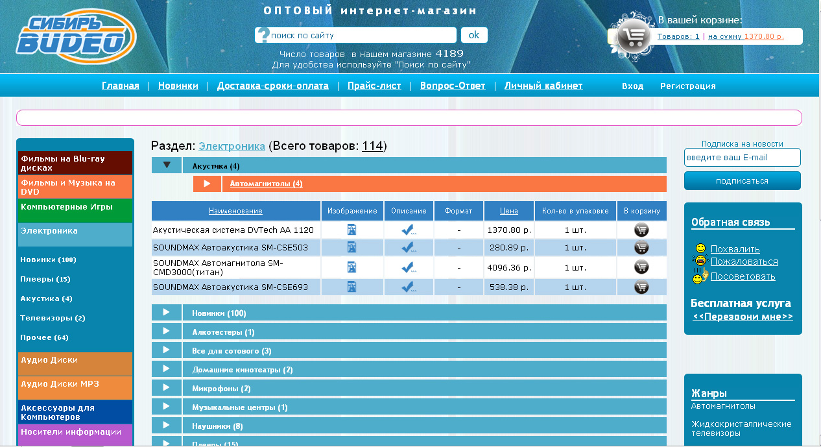Open image for Акустическая система DVTech AA 1120
This screenshot has height=447, width=821.
[x=351, y=229]
